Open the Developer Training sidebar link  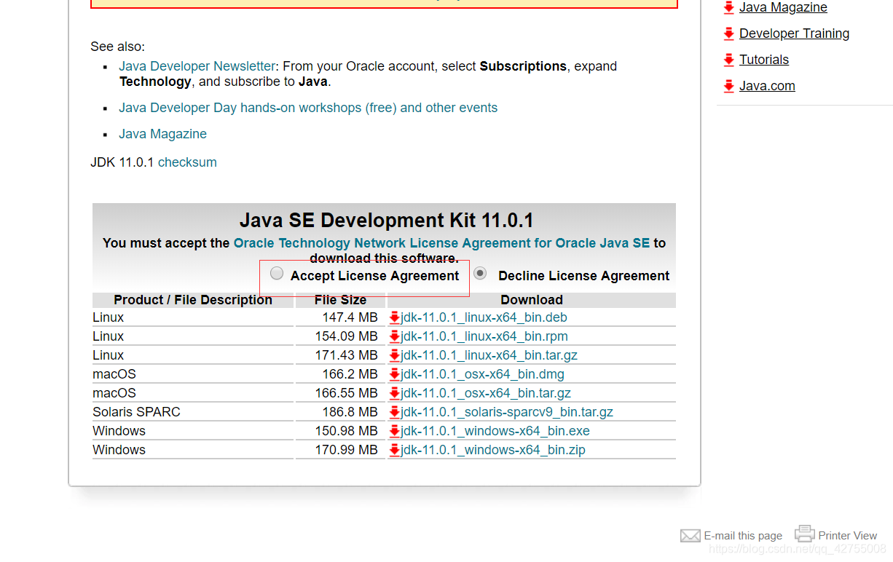tap(794, 33)
